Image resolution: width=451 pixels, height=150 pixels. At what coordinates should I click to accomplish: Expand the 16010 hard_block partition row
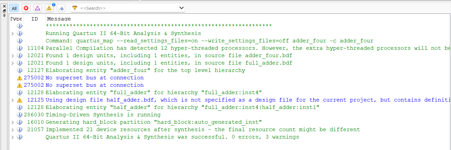[x=13, y=122]
